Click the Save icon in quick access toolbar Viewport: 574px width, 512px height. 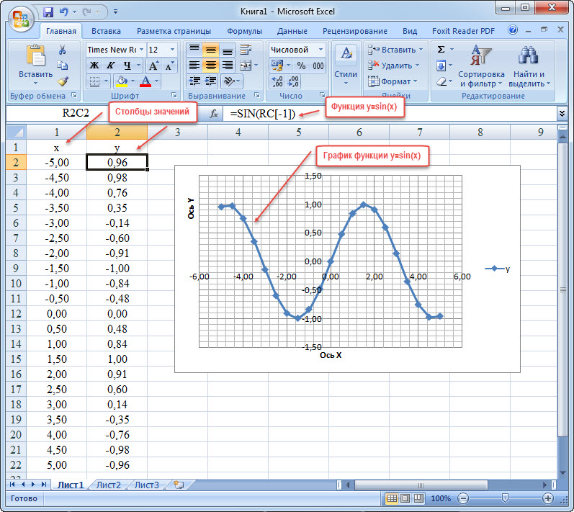[48, 12]
